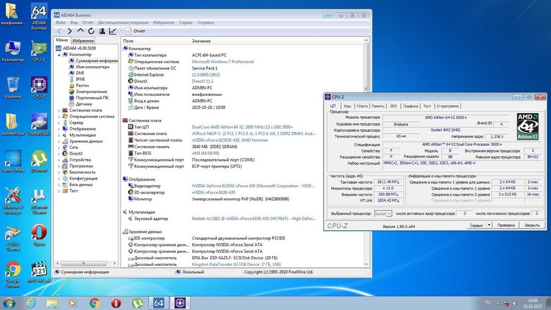Open Windows 7 Manager desktop icon
The width and height of the screenshot is (551, 310).
click(13, 201)
